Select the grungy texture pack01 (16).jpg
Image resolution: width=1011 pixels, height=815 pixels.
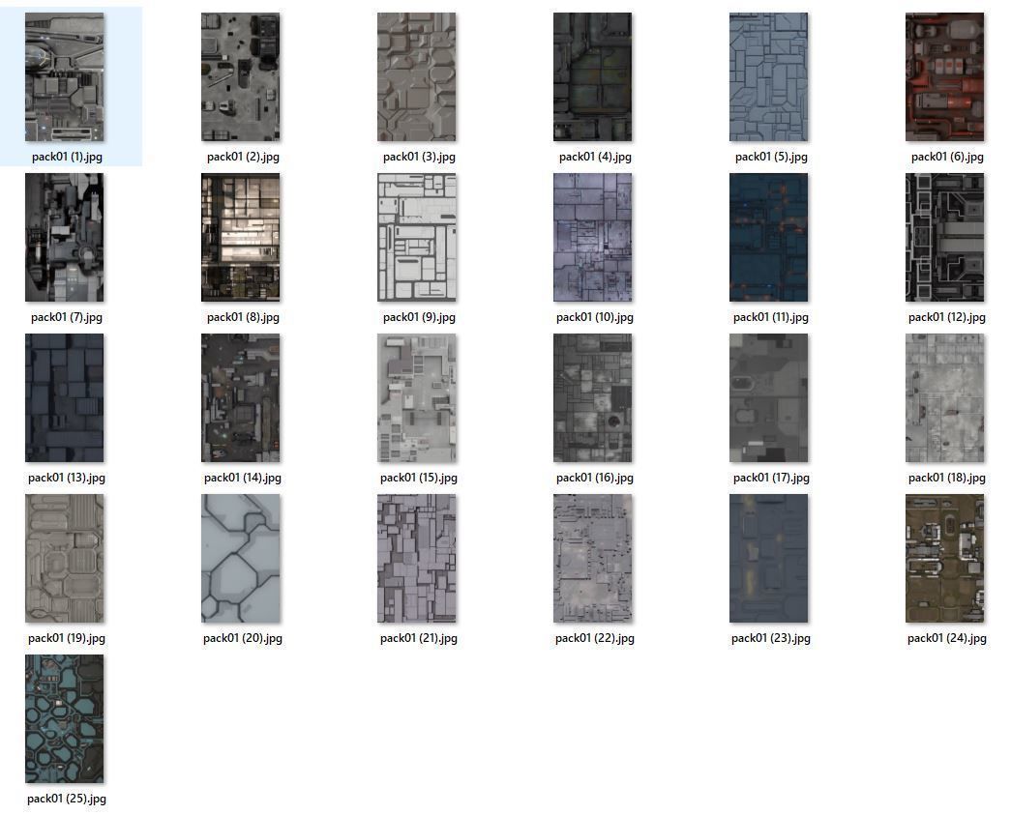(x=593, y=396)
